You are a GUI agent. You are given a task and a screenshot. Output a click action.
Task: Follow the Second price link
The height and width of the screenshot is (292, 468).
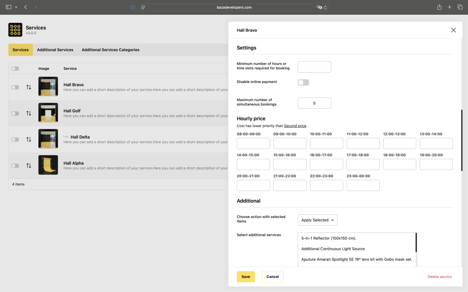click(x=295, y=126)
